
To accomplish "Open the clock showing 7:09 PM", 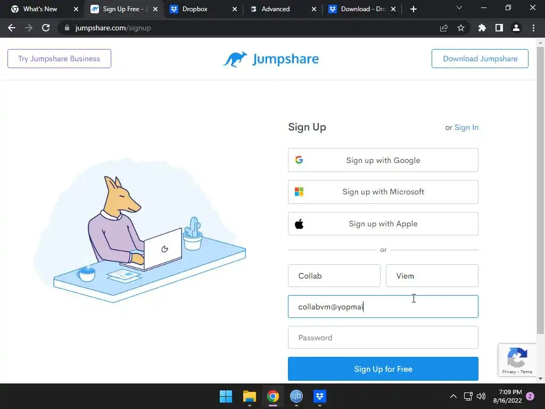I will tap(507, 396).
